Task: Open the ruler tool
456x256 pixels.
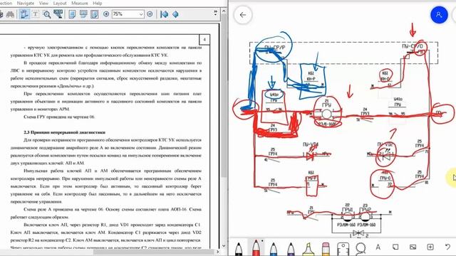Action: [x=343, y=249]
